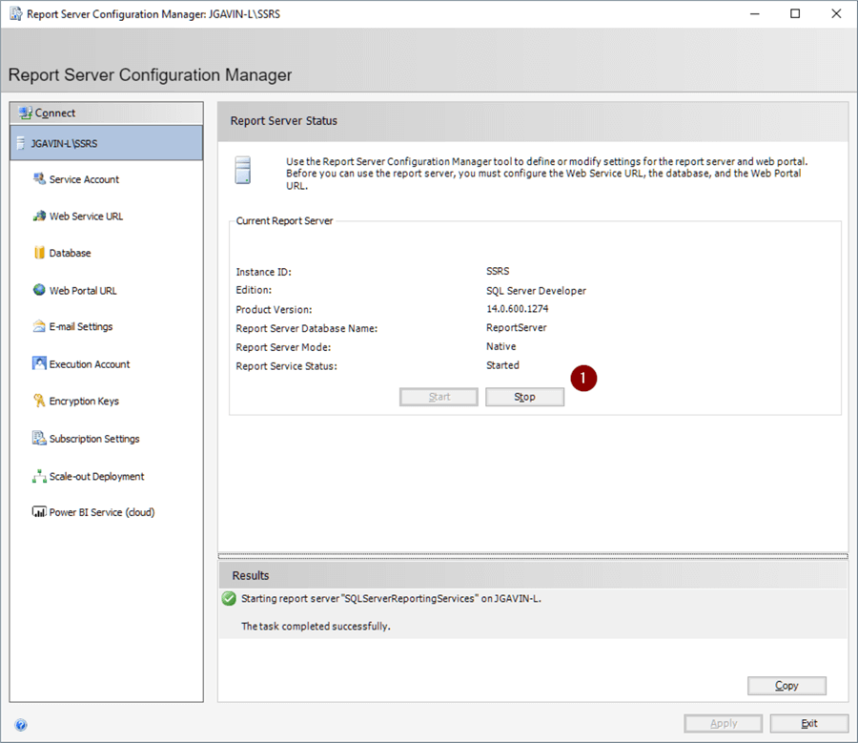The width and height of the screenshot is (858, 743).
Task: Exit the Configuration Manager
Action: click(808, 723)
